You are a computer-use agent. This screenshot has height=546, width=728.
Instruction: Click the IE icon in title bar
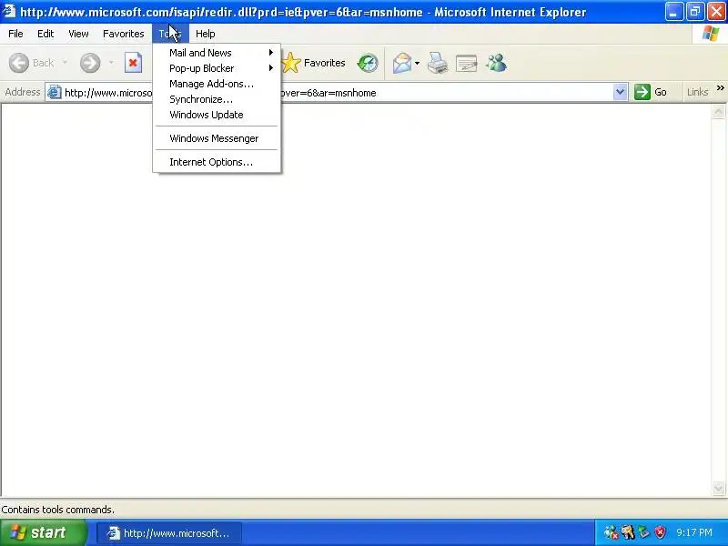9,11
